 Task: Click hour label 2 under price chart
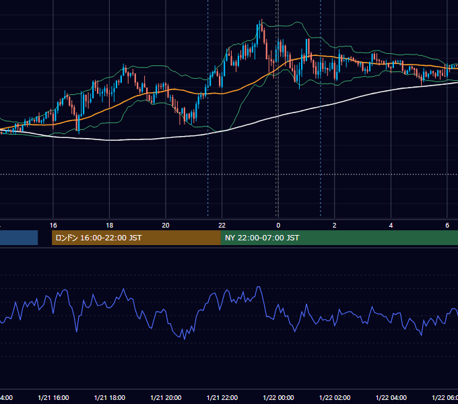pyautogui.click(x=335, y=226)
